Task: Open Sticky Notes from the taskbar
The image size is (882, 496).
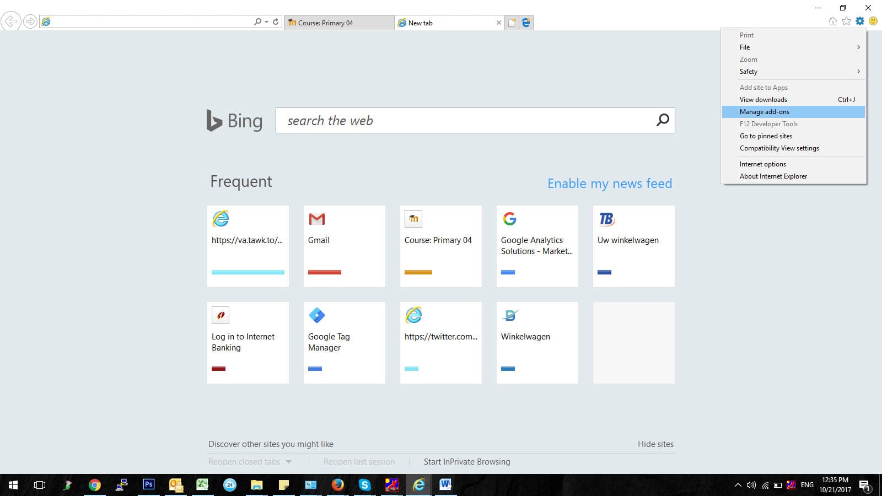Action: [284, 485]
